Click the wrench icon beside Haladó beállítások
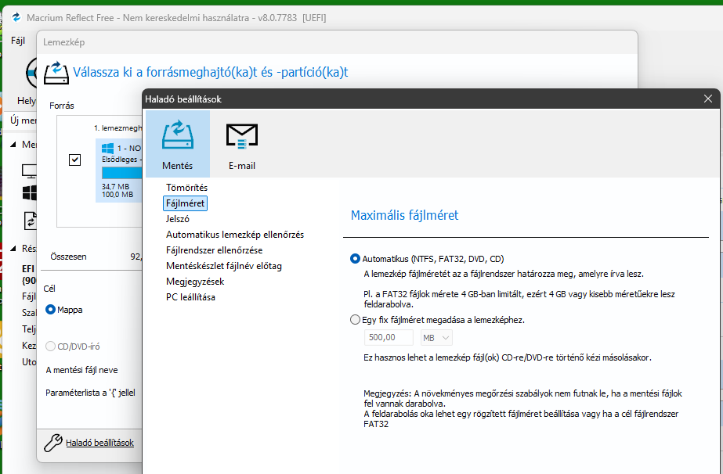The width and height of the screenshot is (723, 474). 53,443
